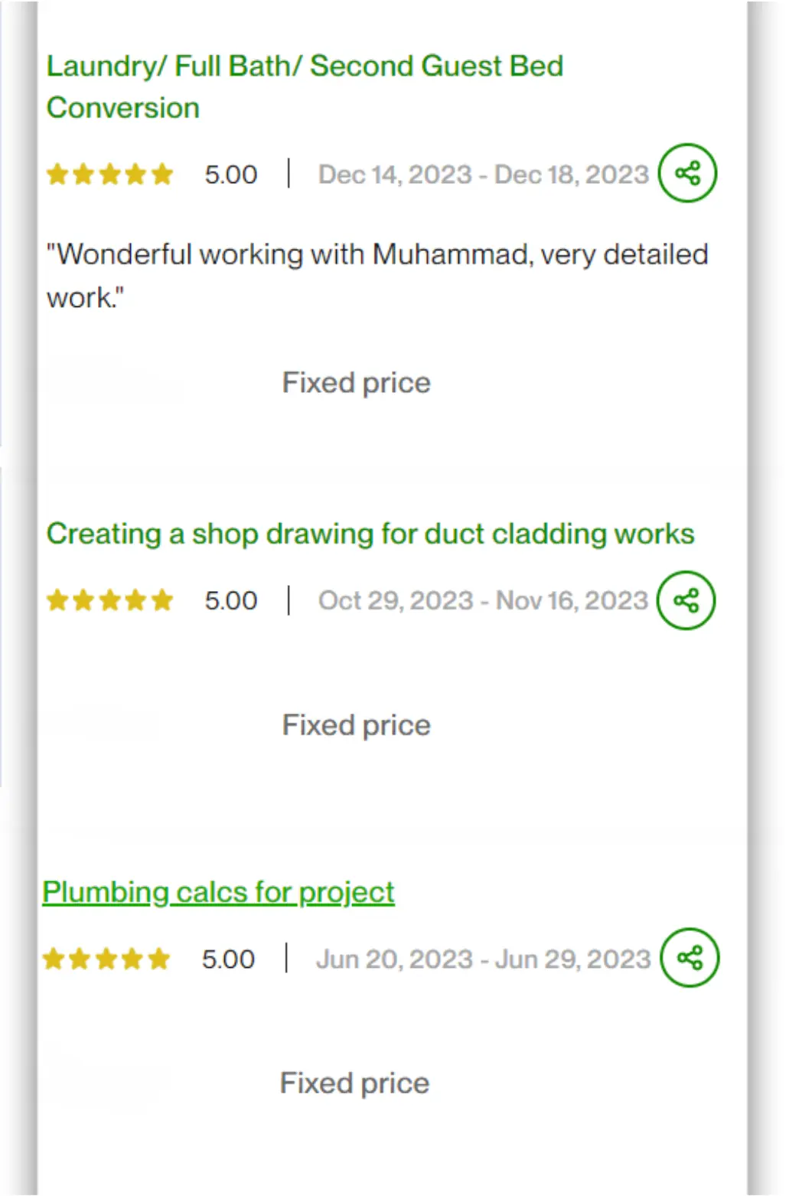Select the 5.00 score on Plumbing calcs job
The height and width of the screenshot is (1196, 789).
click(x=228, y=959)
